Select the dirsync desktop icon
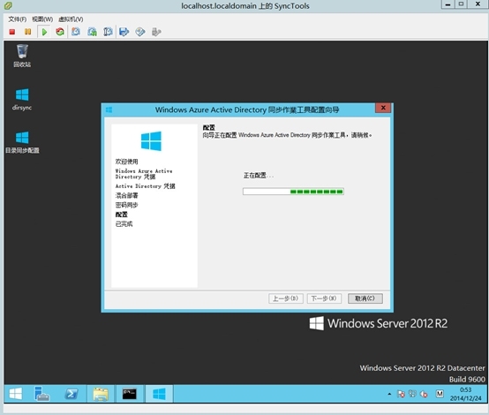Image resolution: width=489 pixels, height=415 pixels. click(x=22, y=99)
